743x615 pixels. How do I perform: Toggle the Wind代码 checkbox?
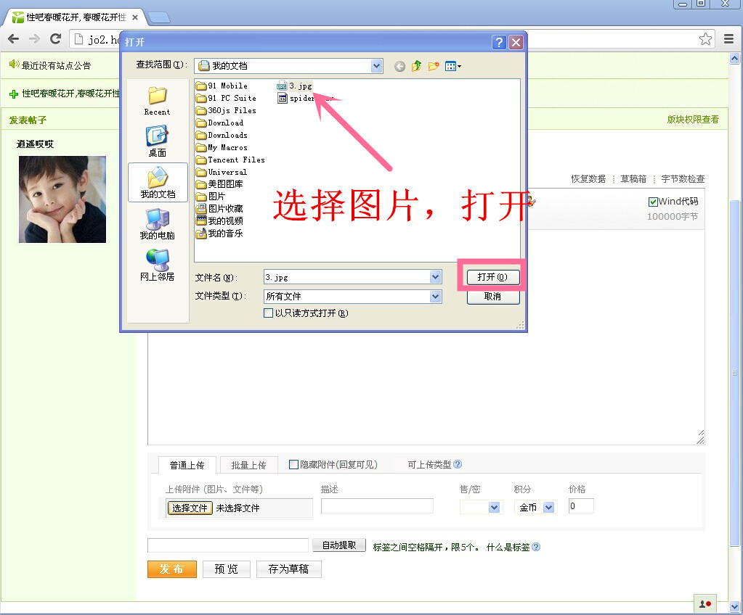click(653, 202)
